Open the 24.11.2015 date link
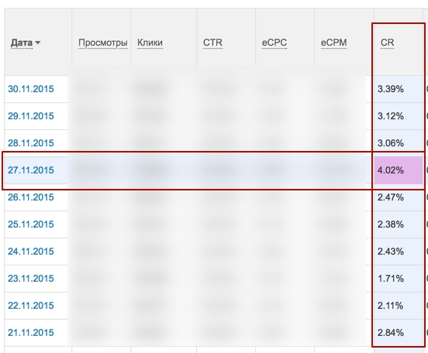Screen dimensions: 428x353 [31, 252]
